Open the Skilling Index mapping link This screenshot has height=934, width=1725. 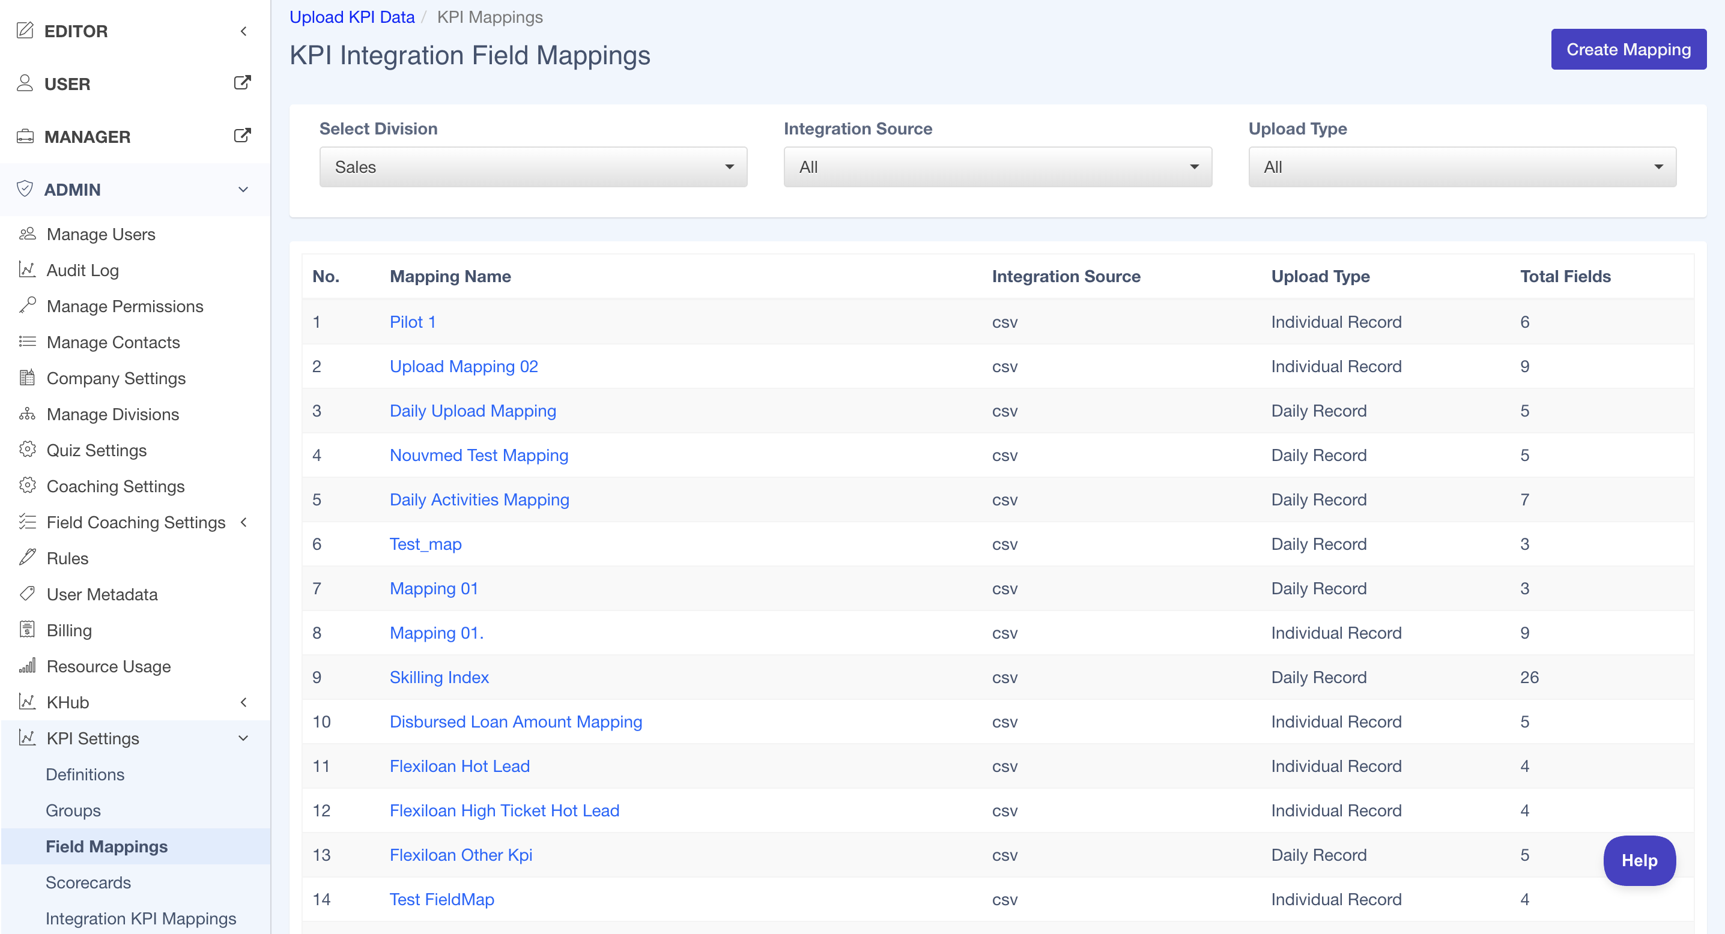pos(438,677)
